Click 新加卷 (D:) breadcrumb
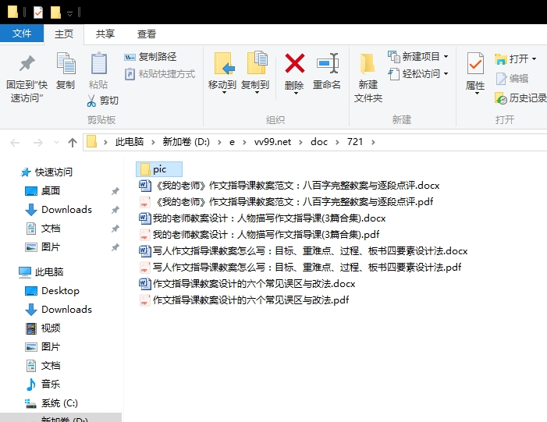This screenshot has height=422, width=547. point(186,142)
